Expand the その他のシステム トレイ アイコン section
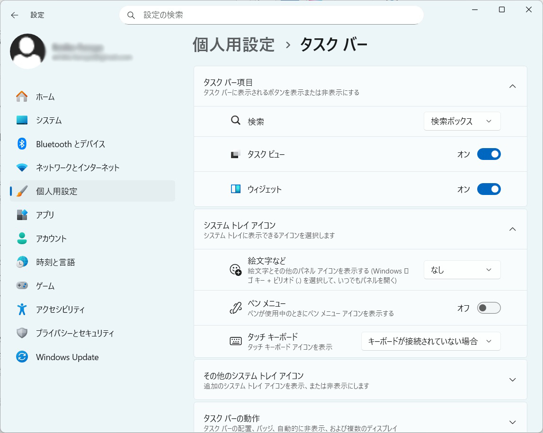 (x=512, y=380)
